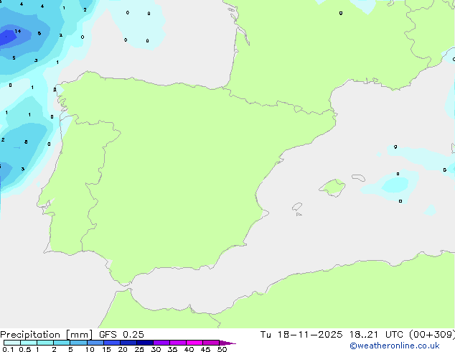The image size is (455, 352).
Task: Click the '25' legend scale label
Action: click(x=139, y=349)
